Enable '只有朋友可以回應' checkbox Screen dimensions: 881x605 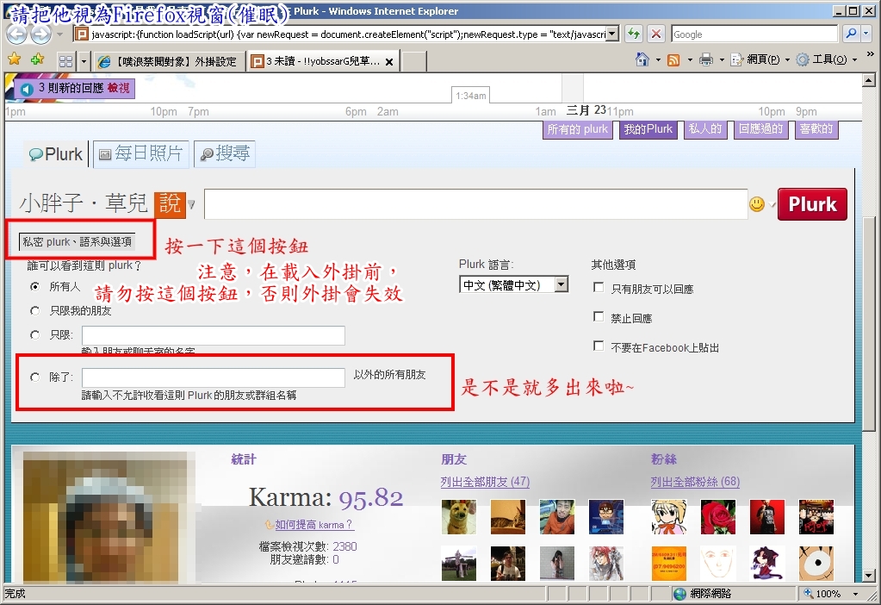[599, 288]
